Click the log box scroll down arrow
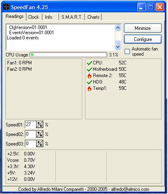 pos(118,47)
